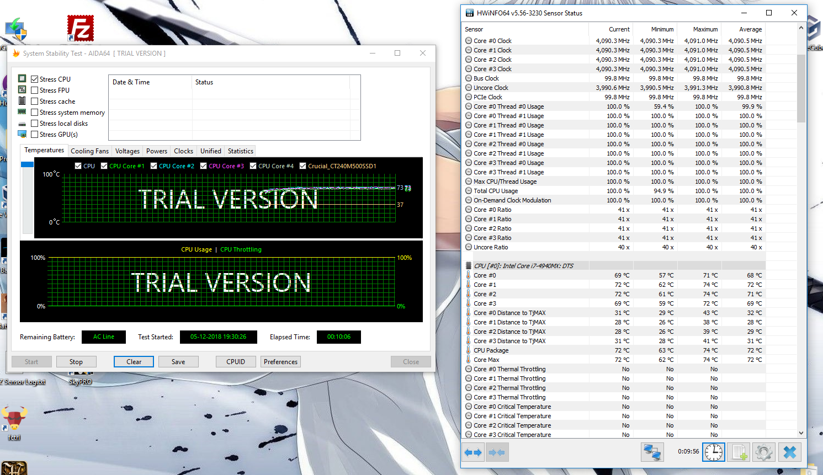
Task: Toggle the CPU Core #2 graph checkbox
Action: 153,166
